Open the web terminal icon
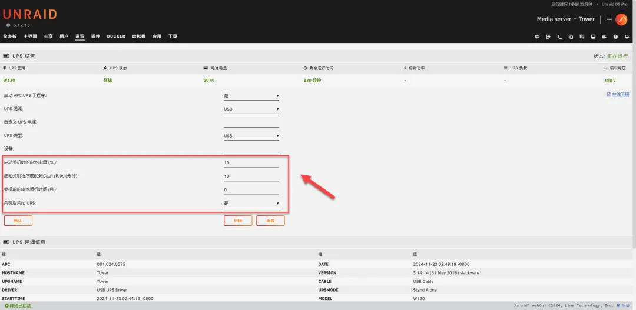The width and height of the screenshot is (636, 310). [559, 36]
